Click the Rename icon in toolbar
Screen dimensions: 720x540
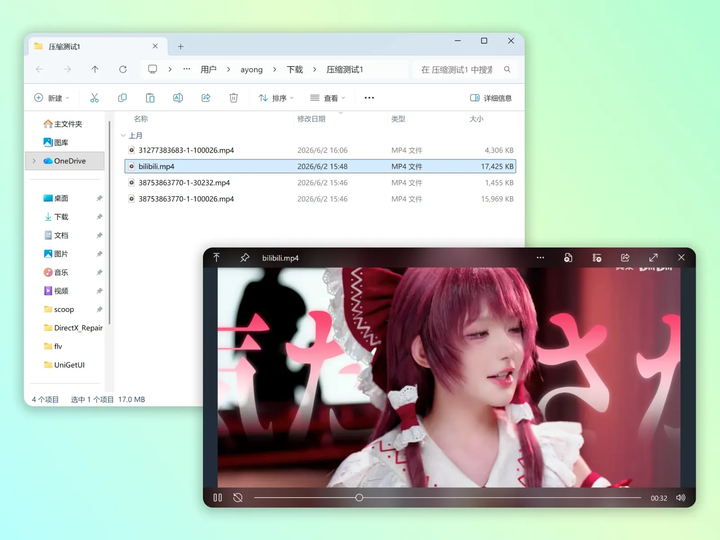pos(178,98)
